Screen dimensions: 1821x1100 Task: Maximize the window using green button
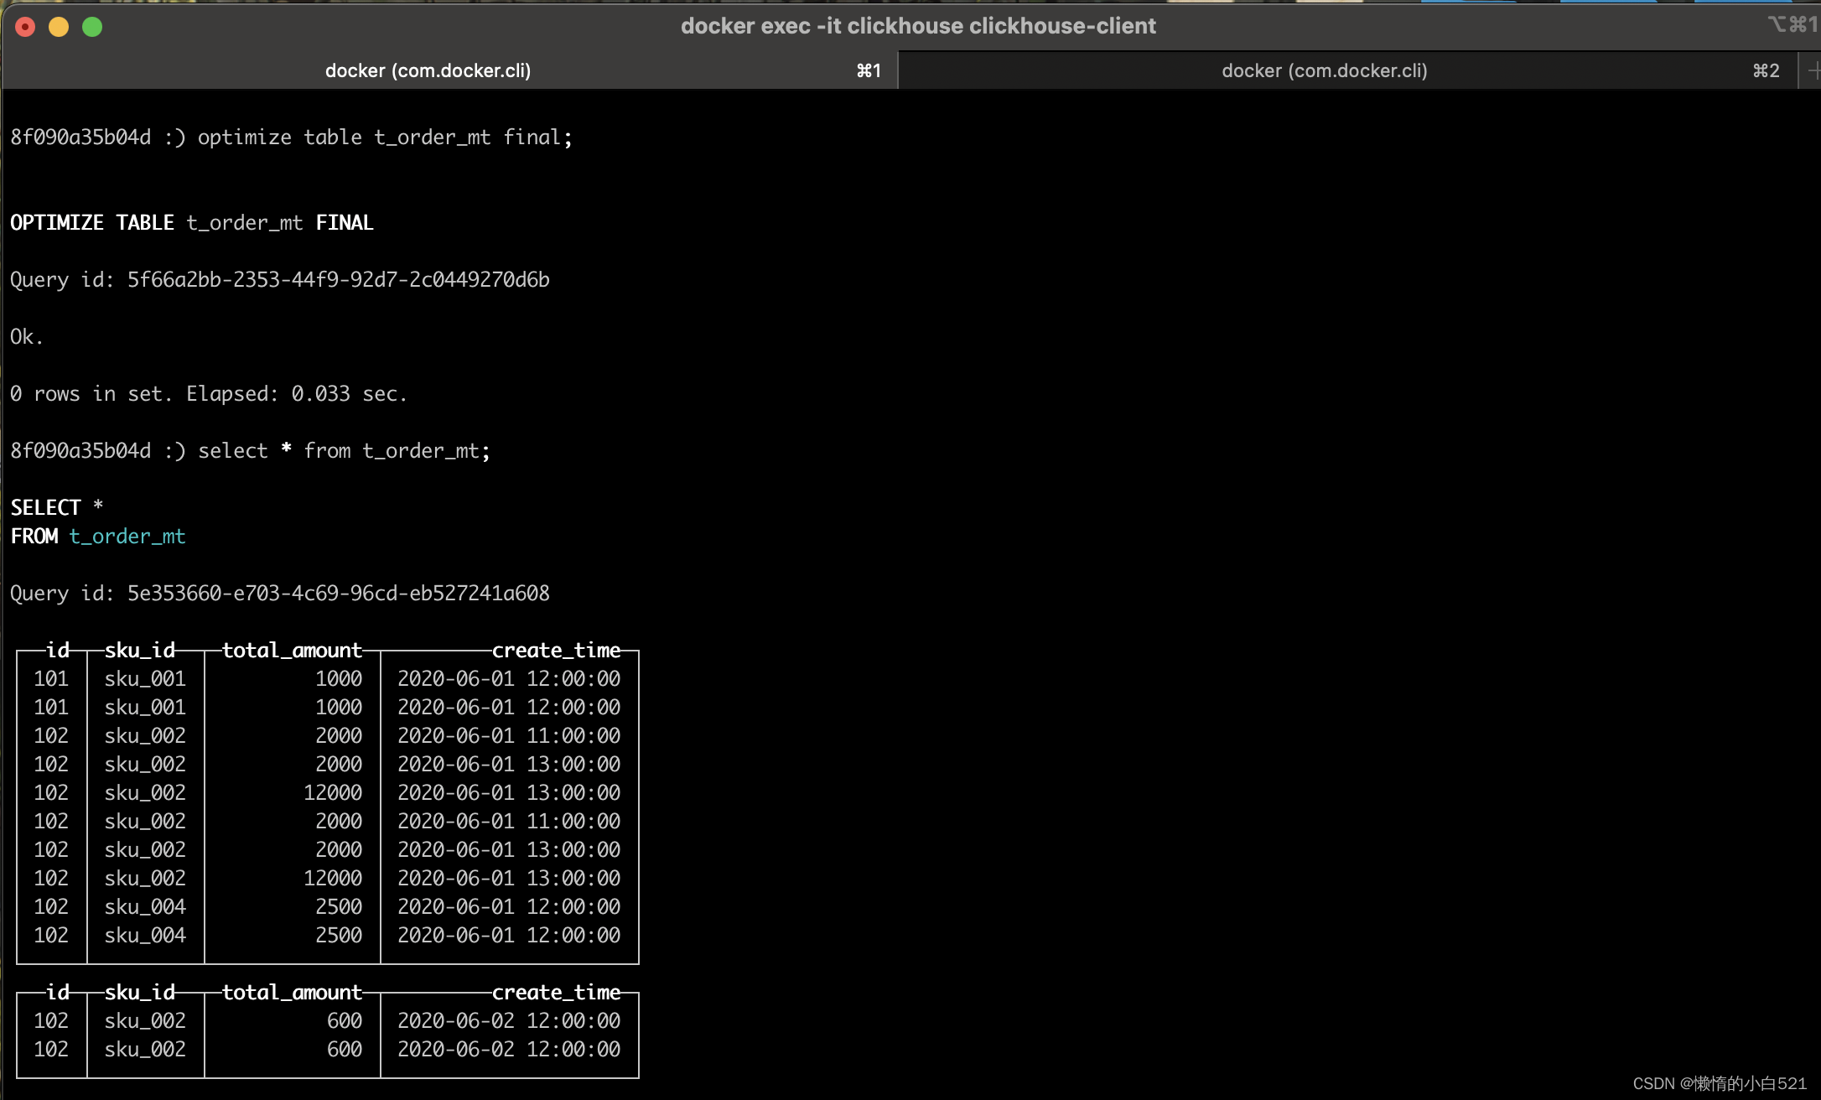tap(92, 27)
